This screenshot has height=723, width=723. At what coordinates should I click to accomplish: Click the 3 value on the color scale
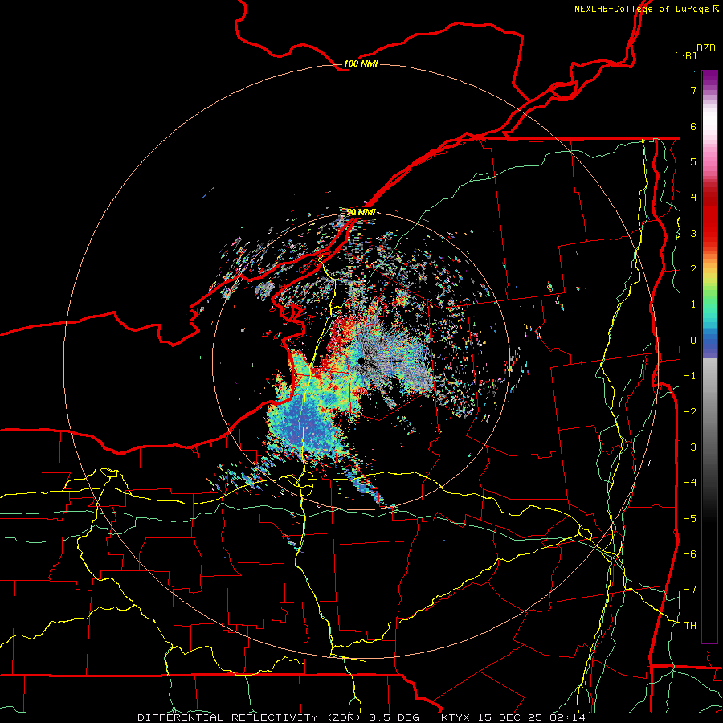tap(693, 233)
